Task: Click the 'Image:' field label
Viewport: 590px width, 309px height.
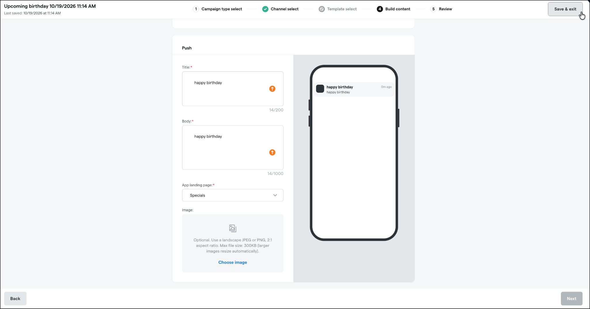Action: tap(188, 210)
